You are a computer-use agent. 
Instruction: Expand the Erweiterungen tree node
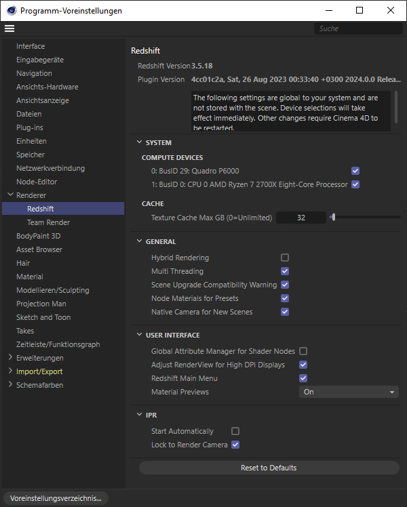[10, 358]
